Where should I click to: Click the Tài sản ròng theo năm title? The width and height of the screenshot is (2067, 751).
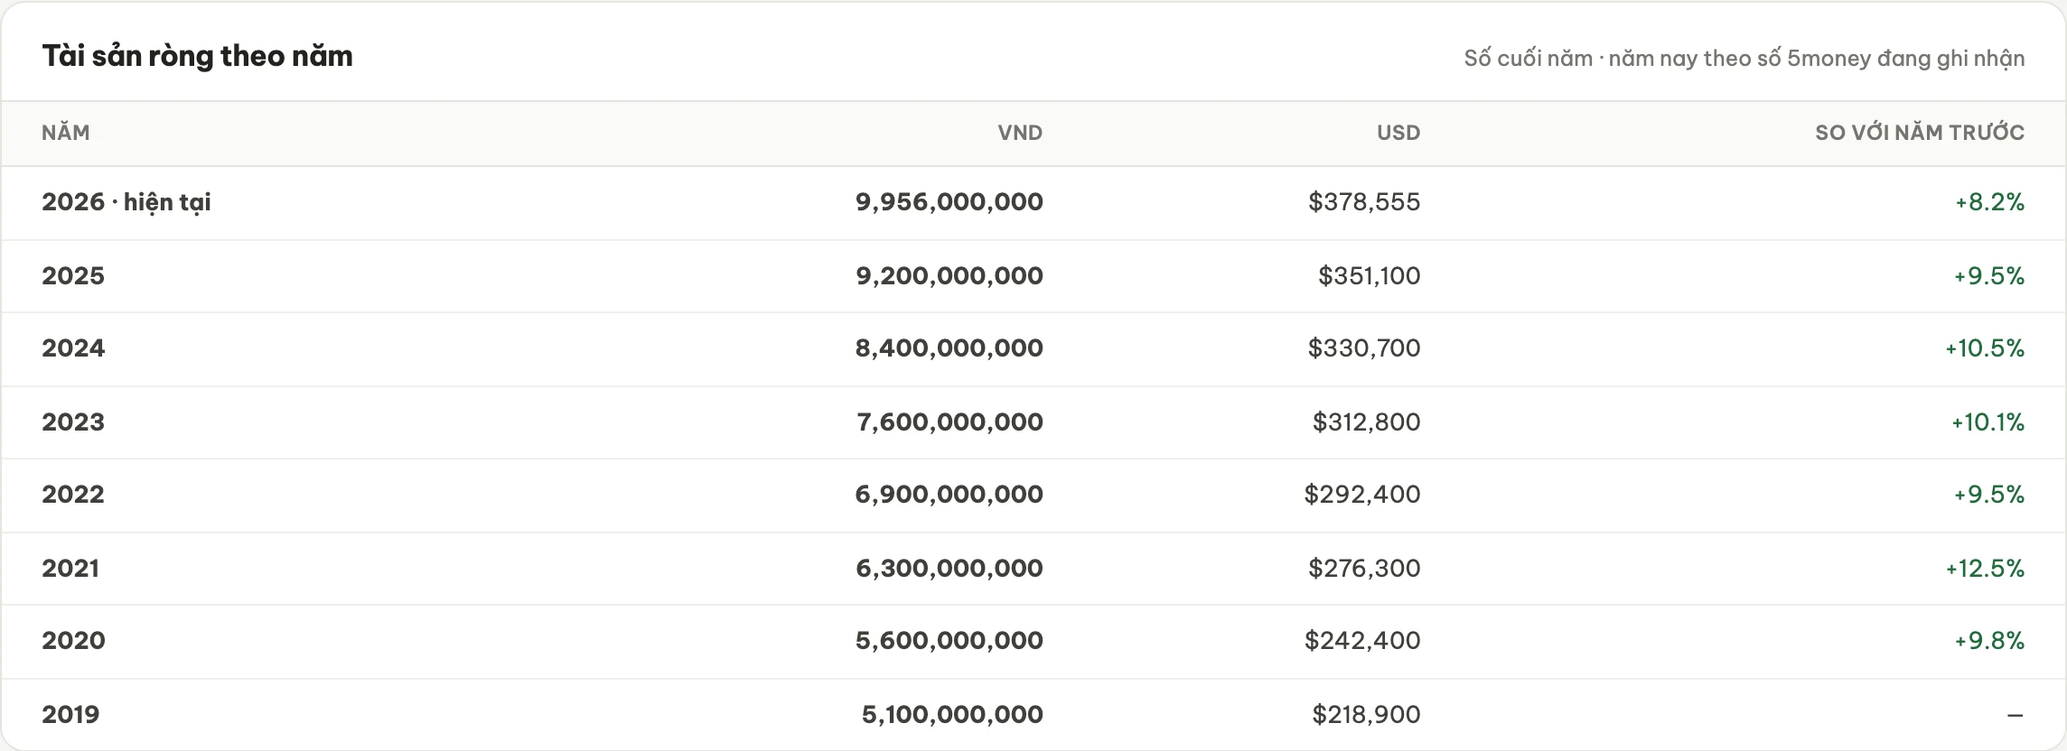[x=197, y=56]
